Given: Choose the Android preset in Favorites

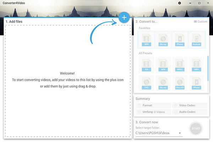Looking at the screenshot, I should pyautogui.click(x=196, y=40).
